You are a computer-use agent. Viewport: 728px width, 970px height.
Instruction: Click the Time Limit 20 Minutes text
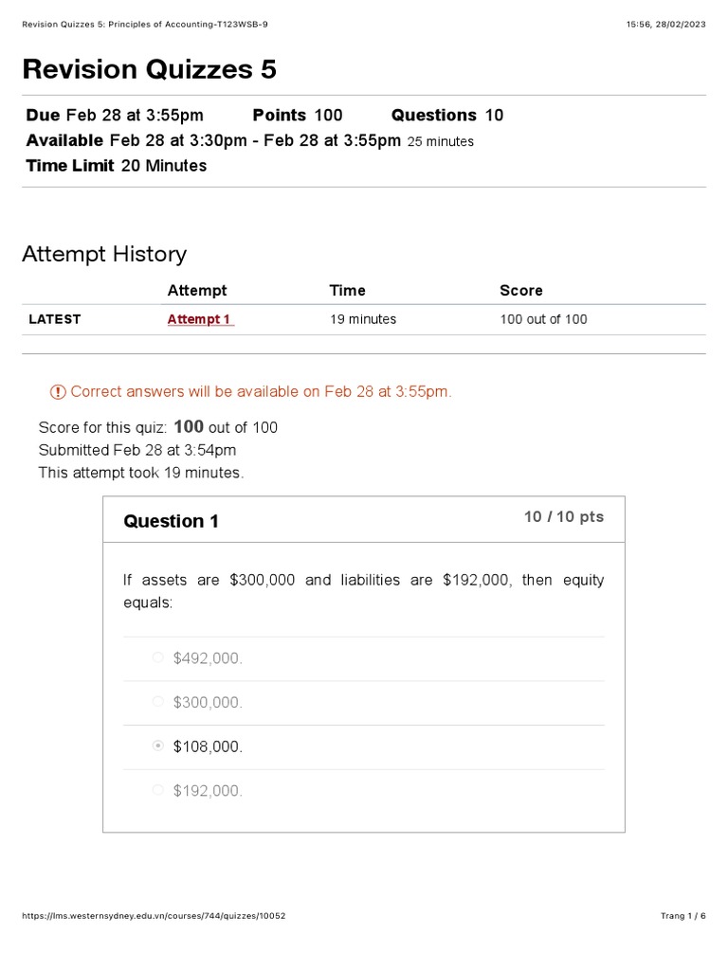pos(117,166)
